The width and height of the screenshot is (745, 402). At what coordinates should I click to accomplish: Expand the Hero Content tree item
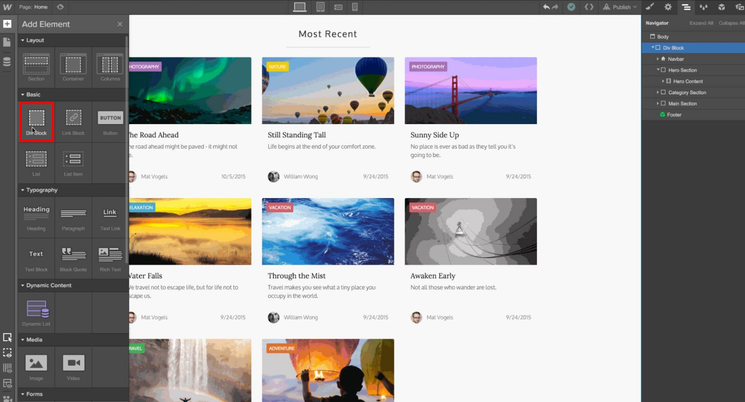[663, 81]
